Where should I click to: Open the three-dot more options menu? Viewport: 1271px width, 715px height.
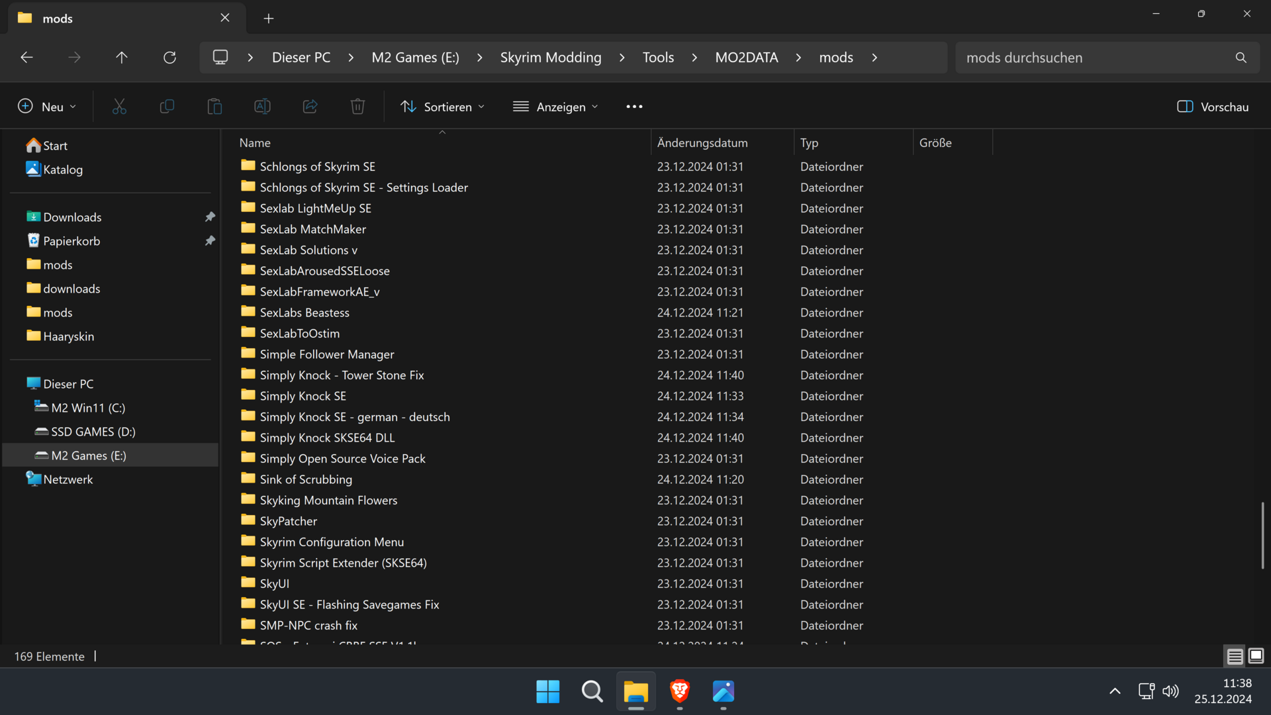634,107
